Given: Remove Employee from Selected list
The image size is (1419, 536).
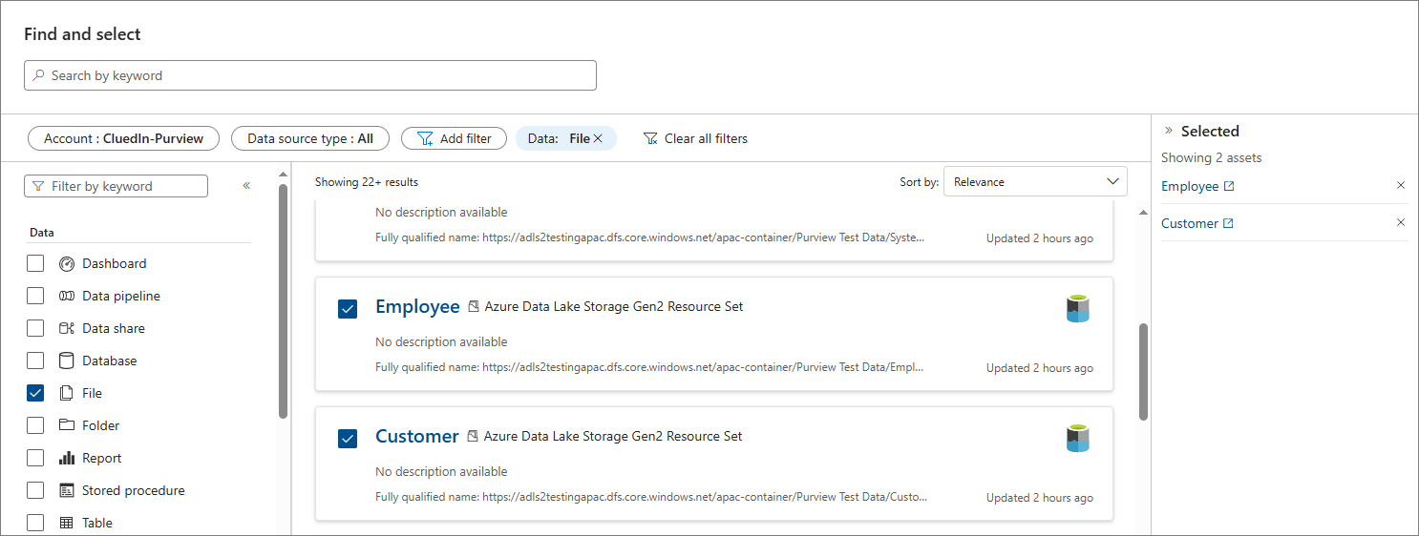Looking at the screenshot, I should click(1401, 185).
